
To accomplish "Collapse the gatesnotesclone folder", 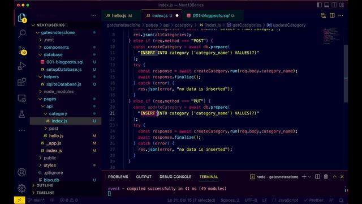I will (x=66, y=32).
